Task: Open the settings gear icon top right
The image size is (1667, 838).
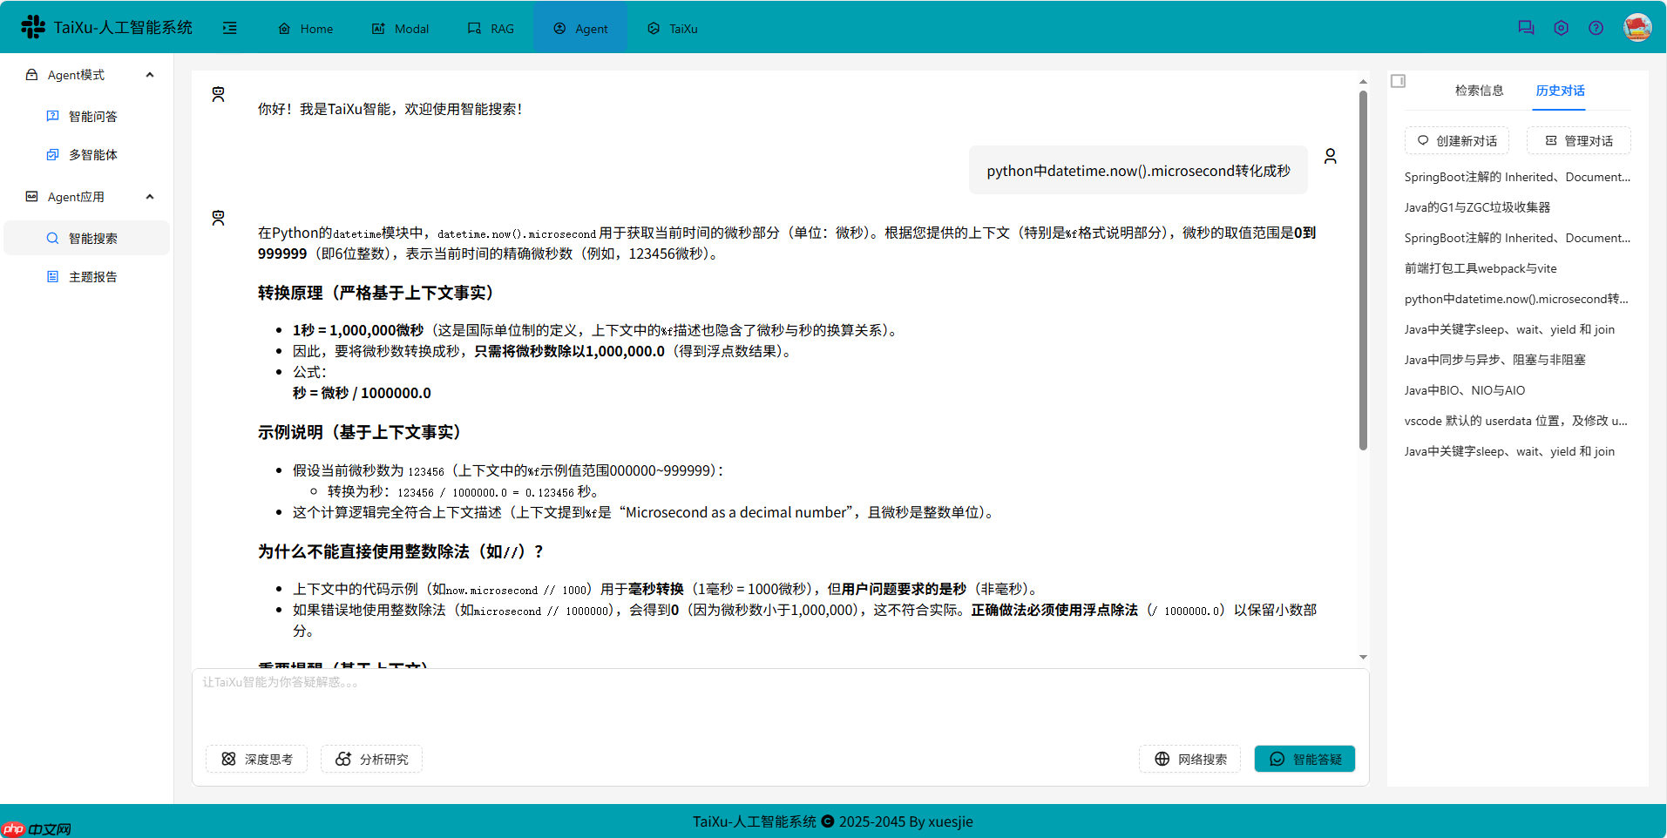Action: point(1561,27)
